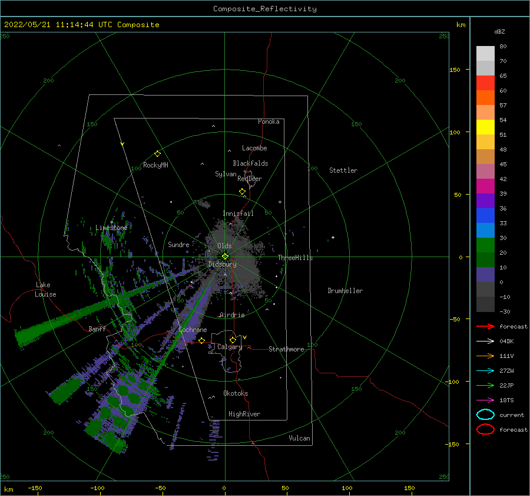The height and width of the screenshot is (496, 530).
Task: Click the yellow diamond marker below Cochrane
Action: coord(202,340)
